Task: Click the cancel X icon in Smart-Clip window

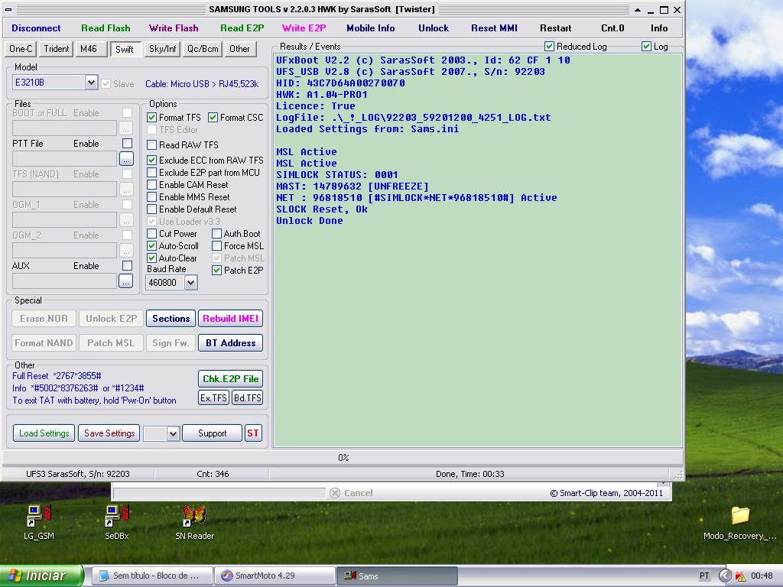Action: tap(335, 493)
